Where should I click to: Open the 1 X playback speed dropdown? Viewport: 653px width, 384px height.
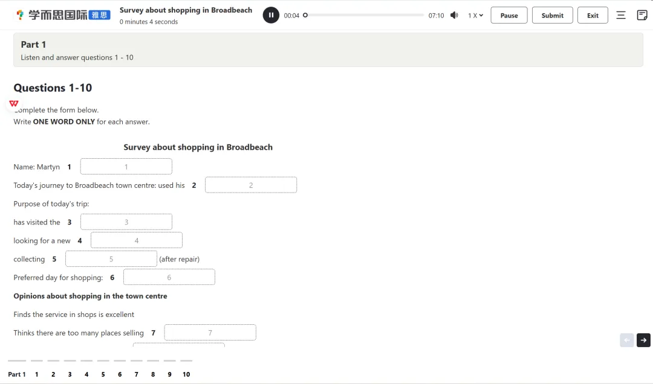pos(475,15)
